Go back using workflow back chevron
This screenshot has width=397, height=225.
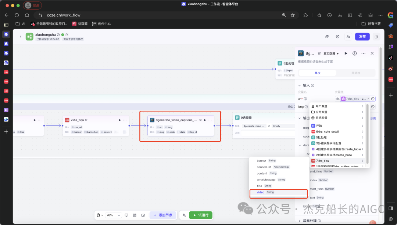coord(21,37)
